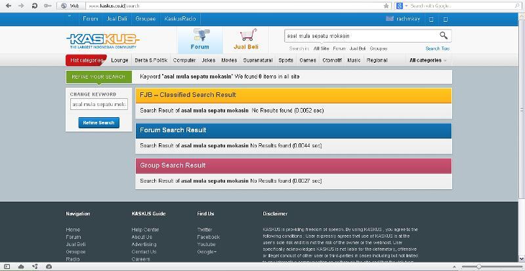This screenshot has width=525, height=271.
Task: Click the KASKUS logo
Action: pos(103,41)
